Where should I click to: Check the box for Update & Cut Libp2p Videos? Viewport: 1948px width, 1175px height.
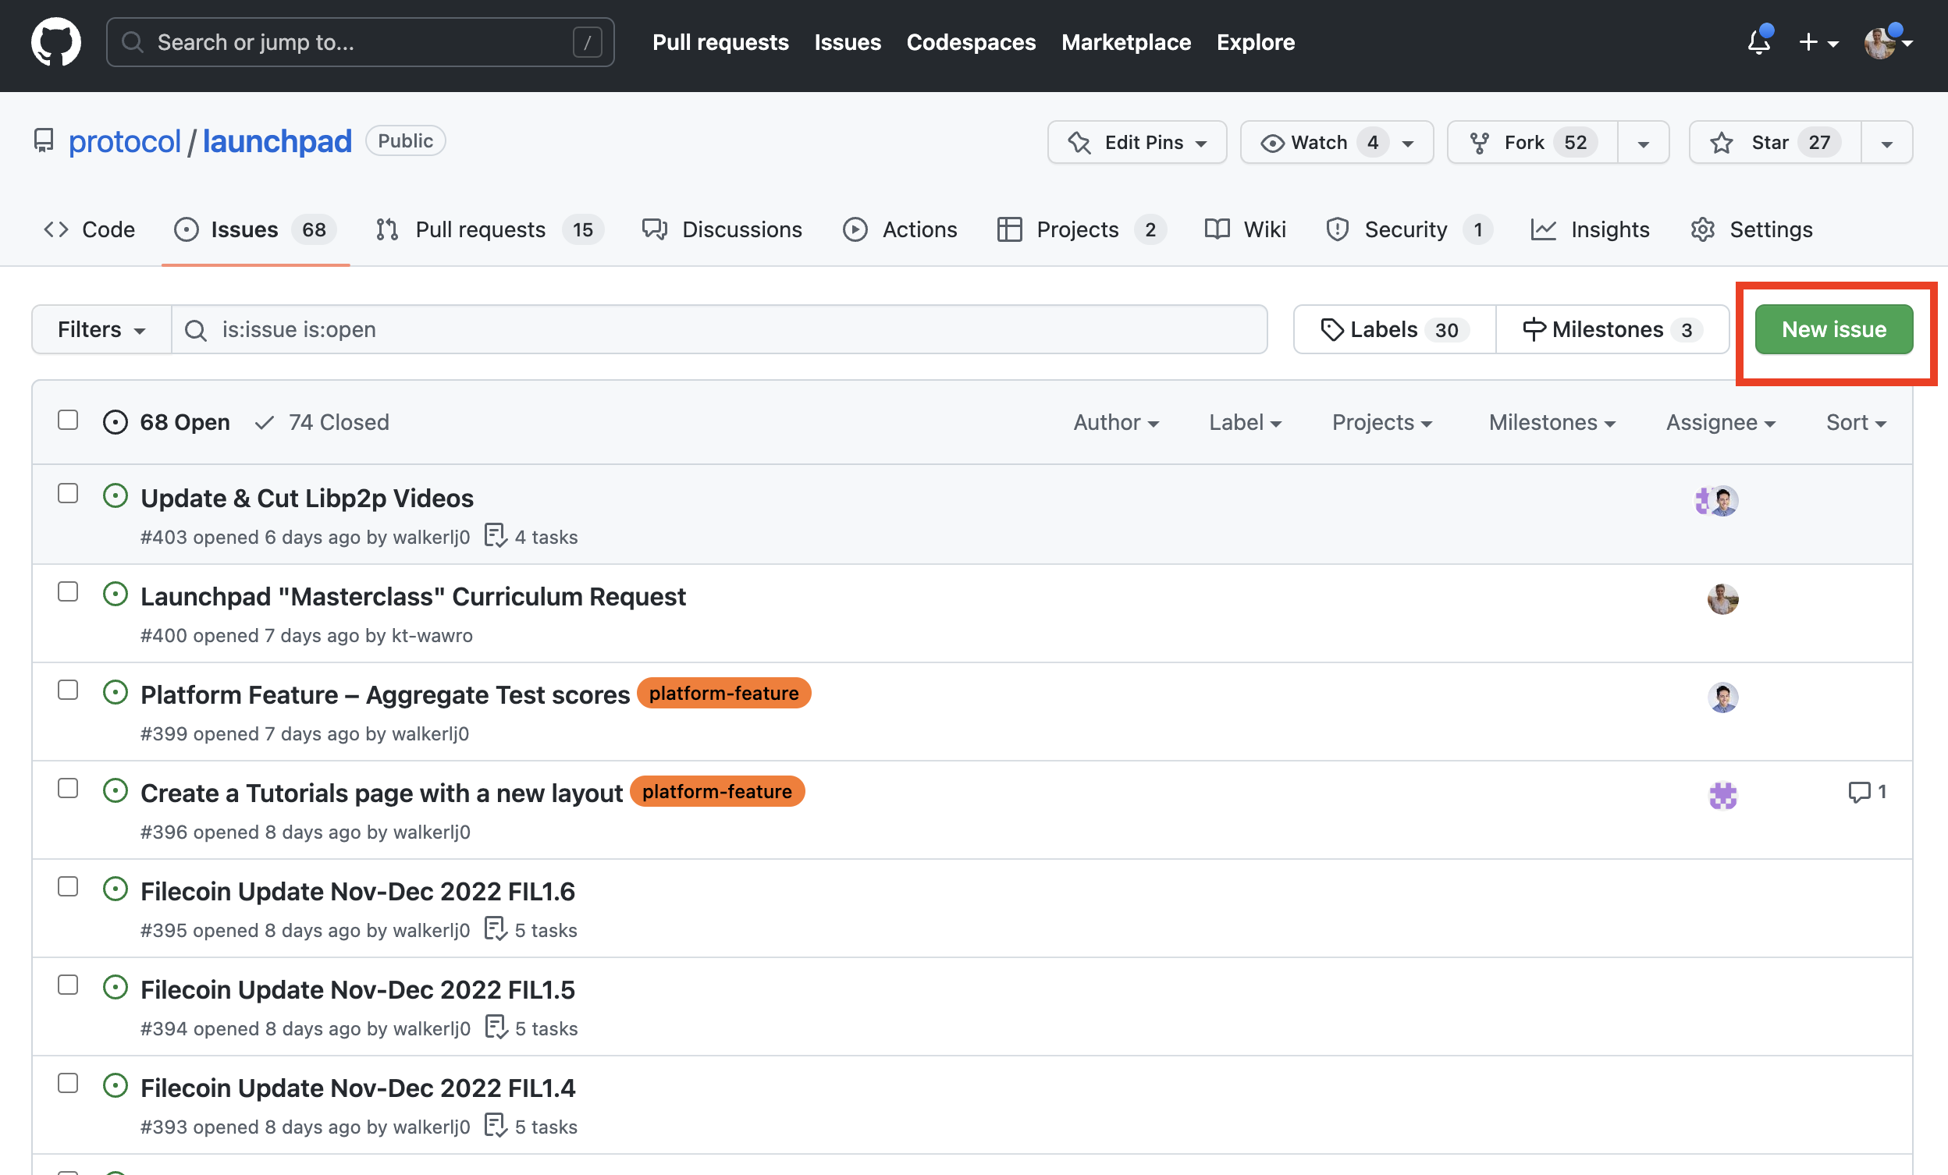[68, 493]
